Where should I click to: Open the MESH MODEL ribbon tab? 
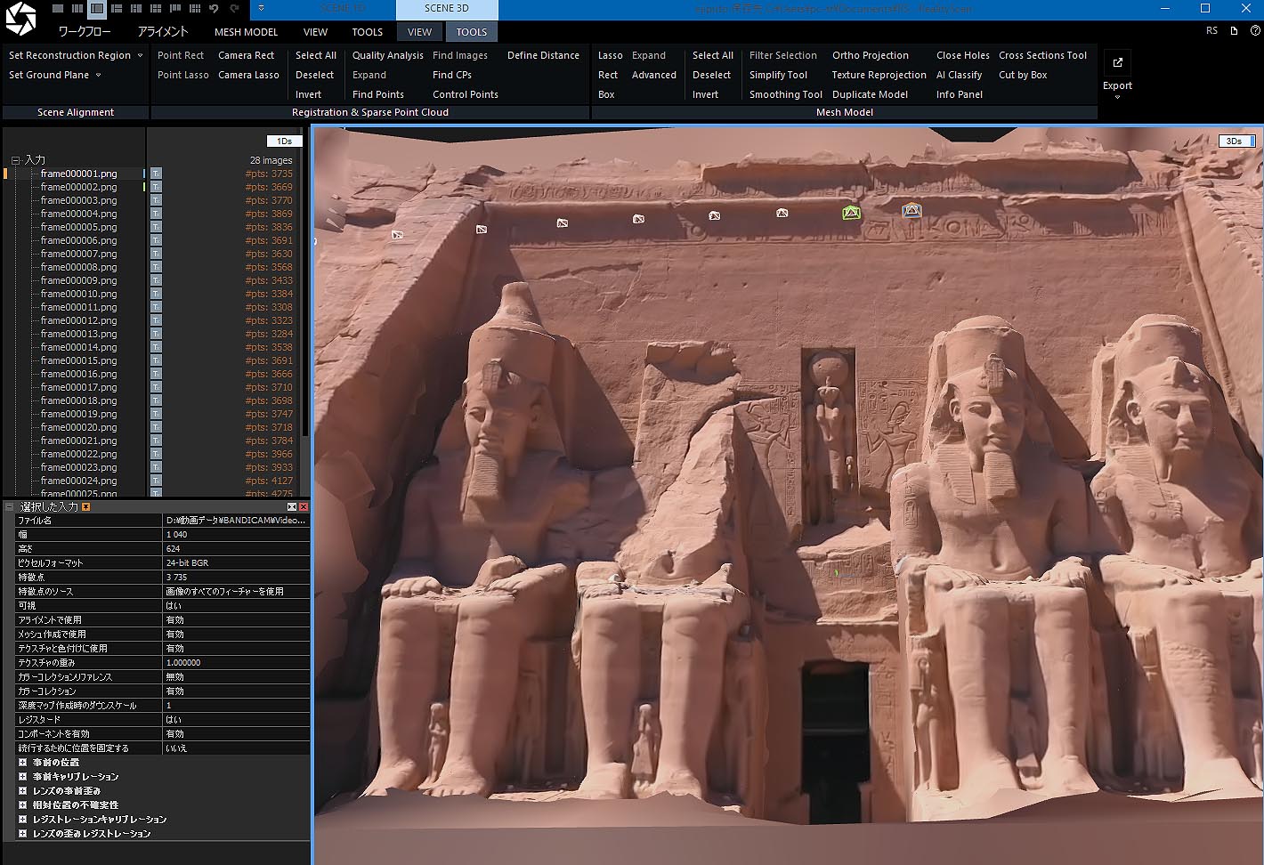pos(246,32)
